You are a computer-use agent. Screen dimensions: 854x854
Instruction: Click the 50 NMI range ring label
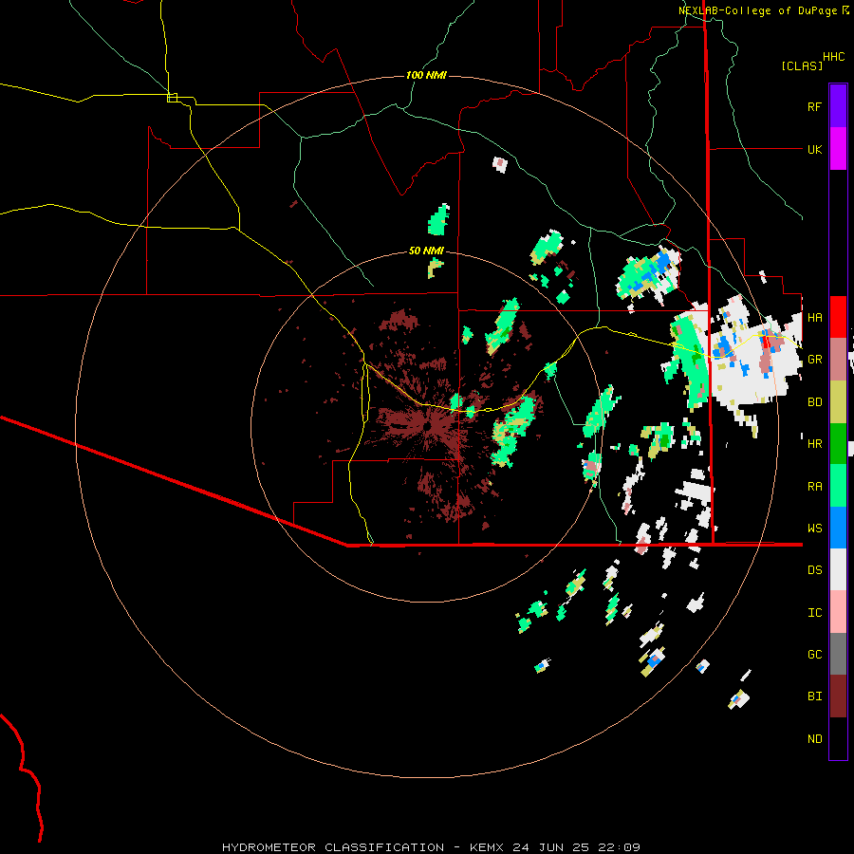426,251
